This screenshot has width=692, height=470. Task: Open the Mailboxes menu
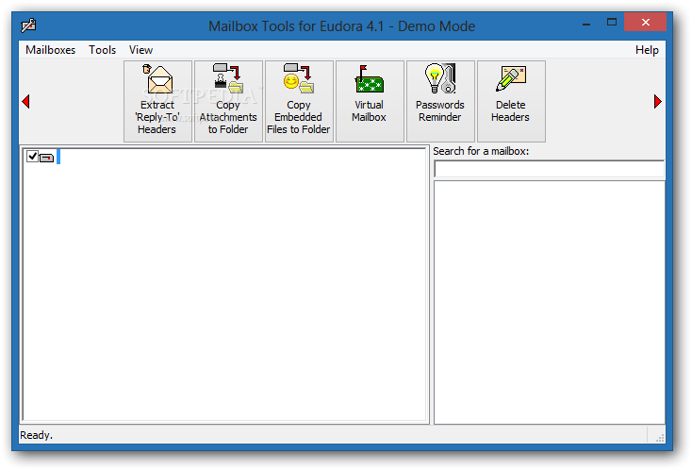(50, 50)
